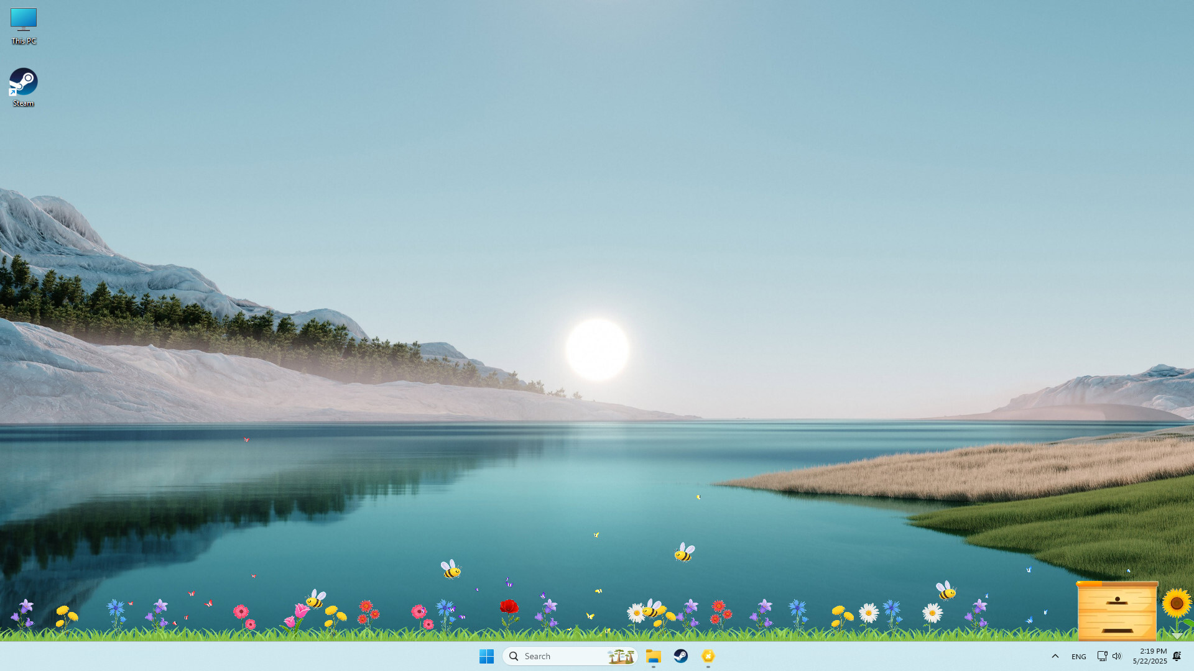Open Steam from the taskbar
This screenshot has width=1194, height=671.
(x=680, y=656)
